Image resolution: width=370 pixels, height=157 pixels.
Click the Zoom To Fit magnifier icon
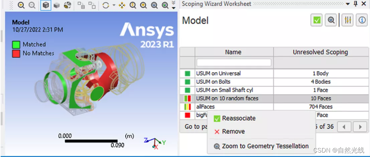tap(154, 5)
